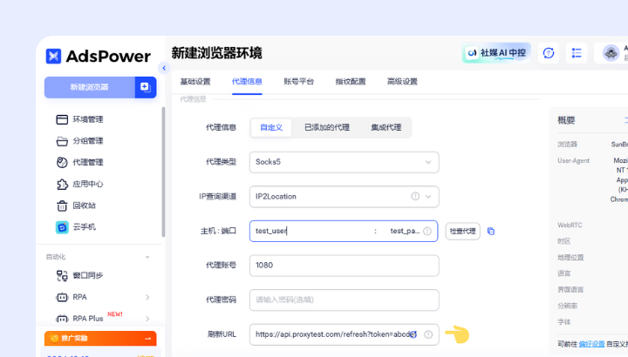The width and height of the screenshot is (628, 357).
Task: Click the task list icon in header
Action: click(x=577, y=53)
